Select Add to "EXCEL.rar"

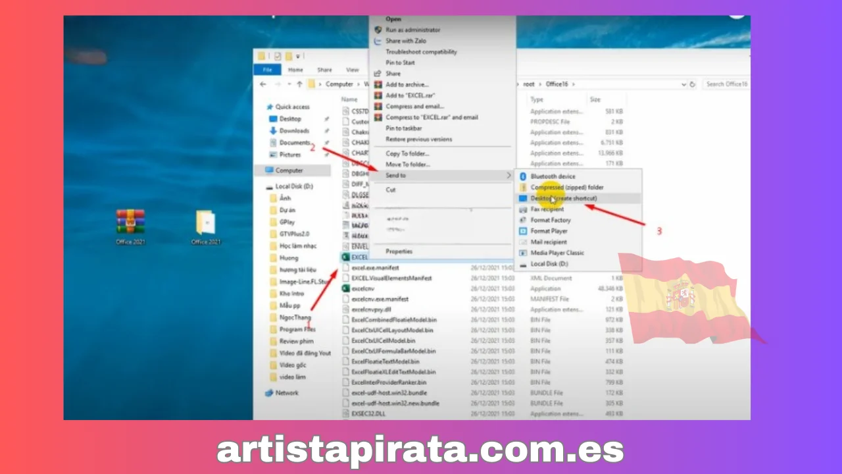410,95
